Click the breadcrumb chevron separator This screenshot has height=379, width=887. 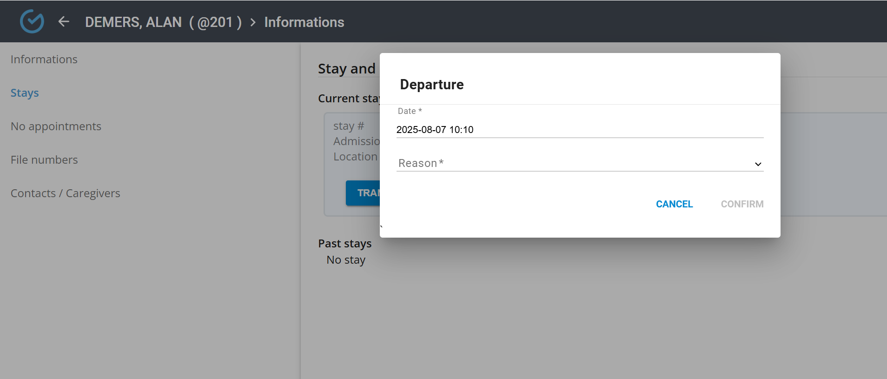pos(253,22)
